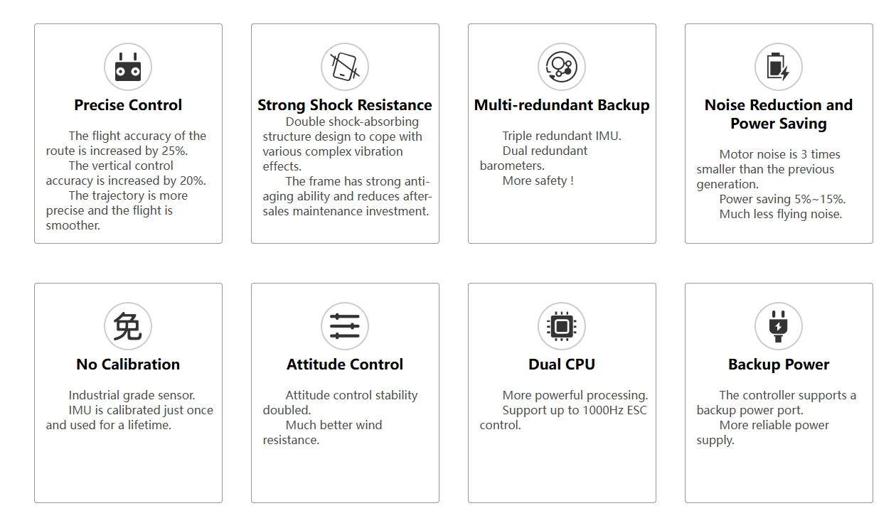Click the shock resistance phone icon

click(x=345, y=68)
